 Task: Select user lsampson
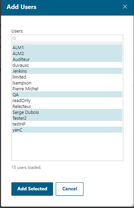point(67,83)
